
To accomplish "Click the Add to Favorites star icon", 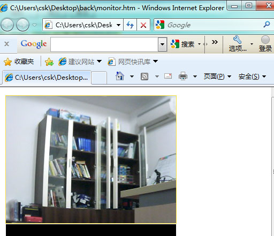I will (49, 62).
